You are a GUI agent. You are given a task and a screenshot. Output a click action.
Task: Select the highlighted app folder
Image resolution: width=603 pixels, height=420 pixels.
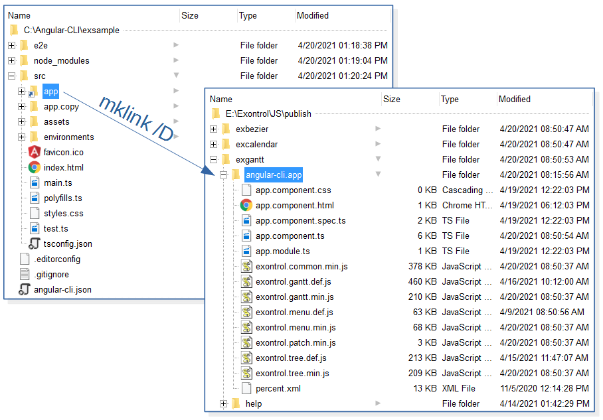coord(51,91)
